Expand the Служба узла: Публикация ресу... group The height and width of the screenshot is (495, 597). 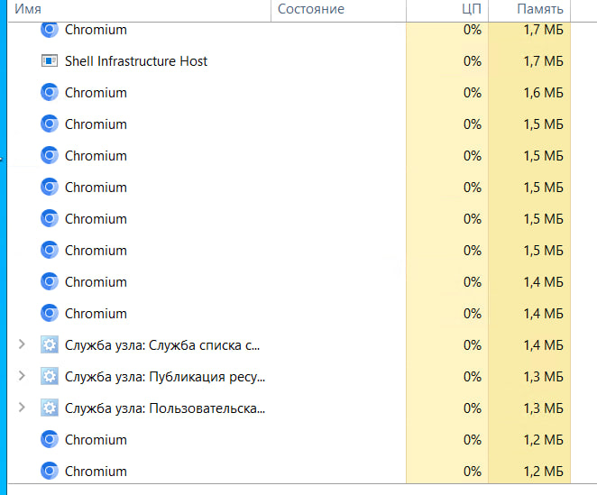(x=23, y=377)
